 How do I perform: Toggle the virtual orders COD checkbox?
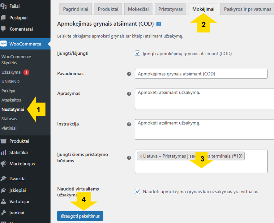[x=138, y=191]
